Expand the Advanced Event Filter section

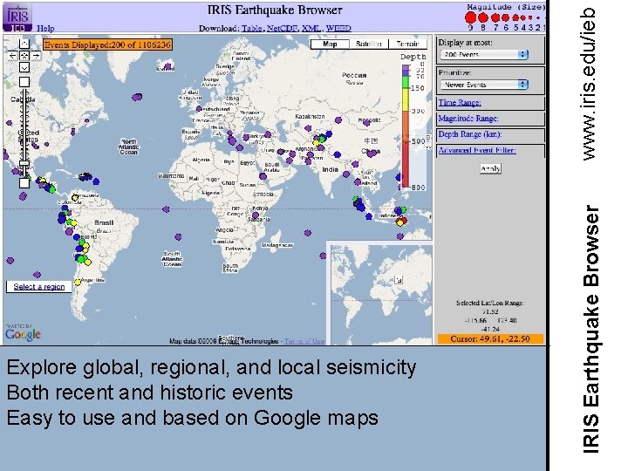click(x=476, y=150)
